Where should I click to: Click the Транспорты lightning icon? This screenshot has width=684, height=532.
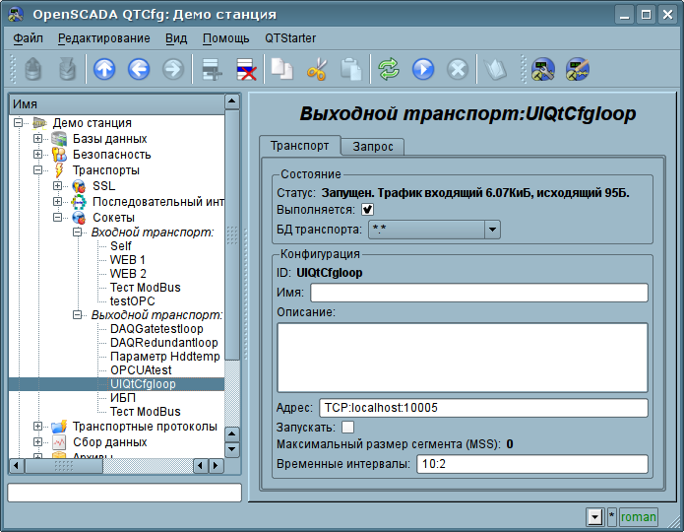coord(59,170)
